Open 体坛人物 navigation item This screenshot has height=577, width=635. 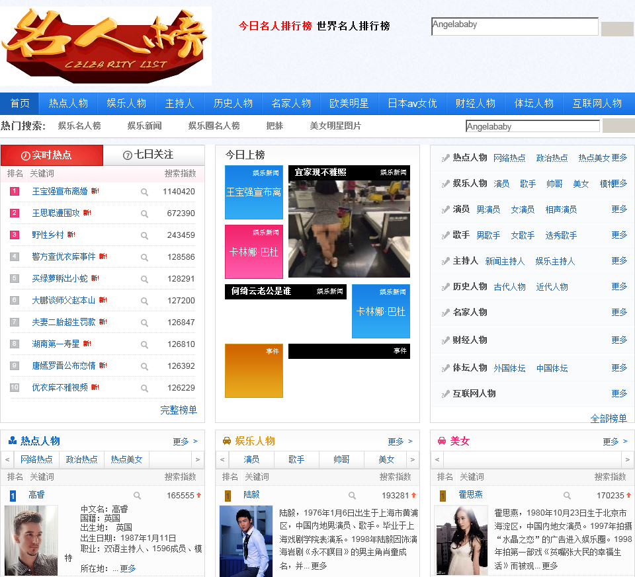pos(534,104)
